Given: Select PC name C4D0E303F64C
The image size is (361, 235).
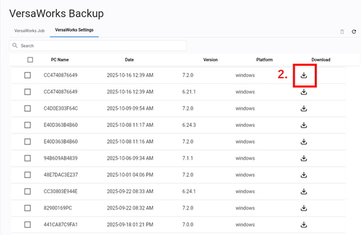Looking at the screenshot, I should coord(61,108).
